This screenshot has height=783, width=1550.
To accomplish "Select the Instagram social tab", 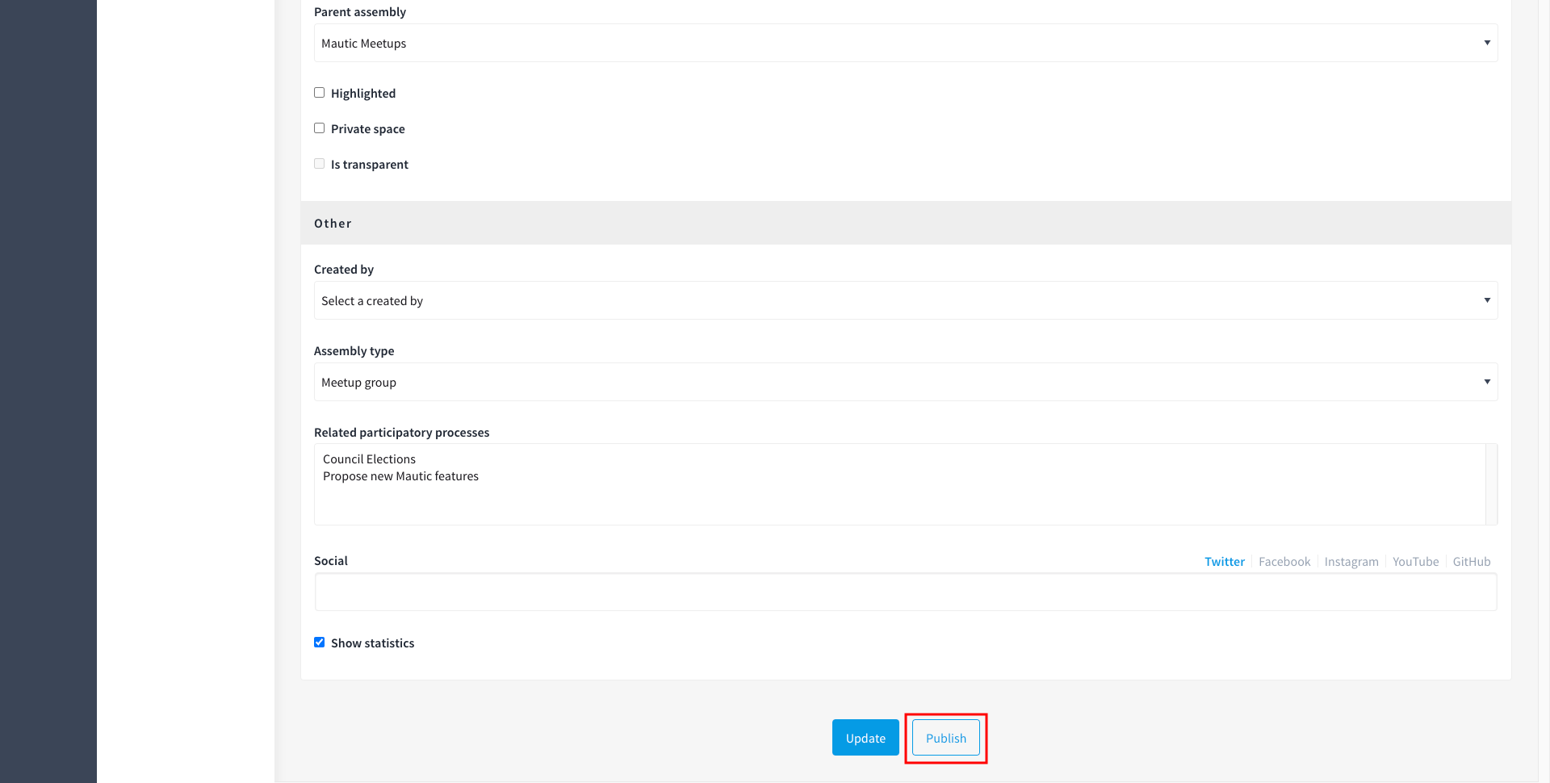I will tap(1351, 562).
